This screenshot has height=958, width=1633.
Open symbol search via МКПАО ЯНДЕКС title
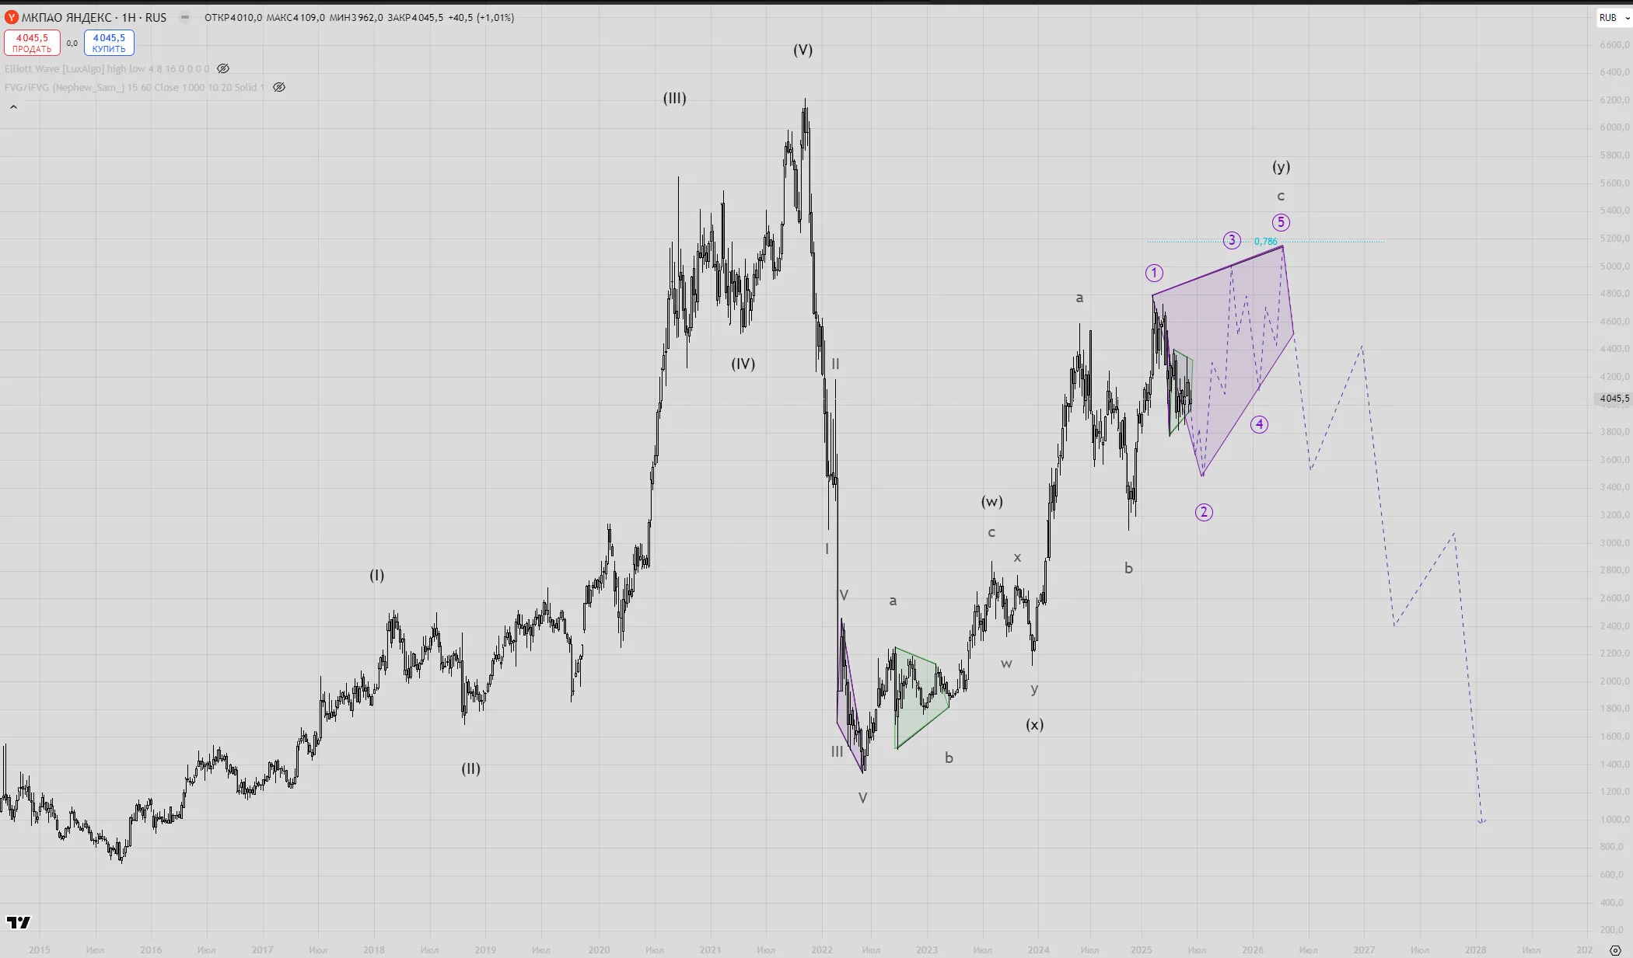point(93,17)
